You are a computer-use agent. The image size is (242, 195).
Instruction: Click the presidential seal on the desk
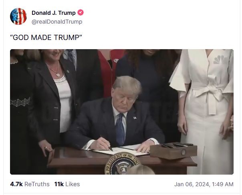122,163
